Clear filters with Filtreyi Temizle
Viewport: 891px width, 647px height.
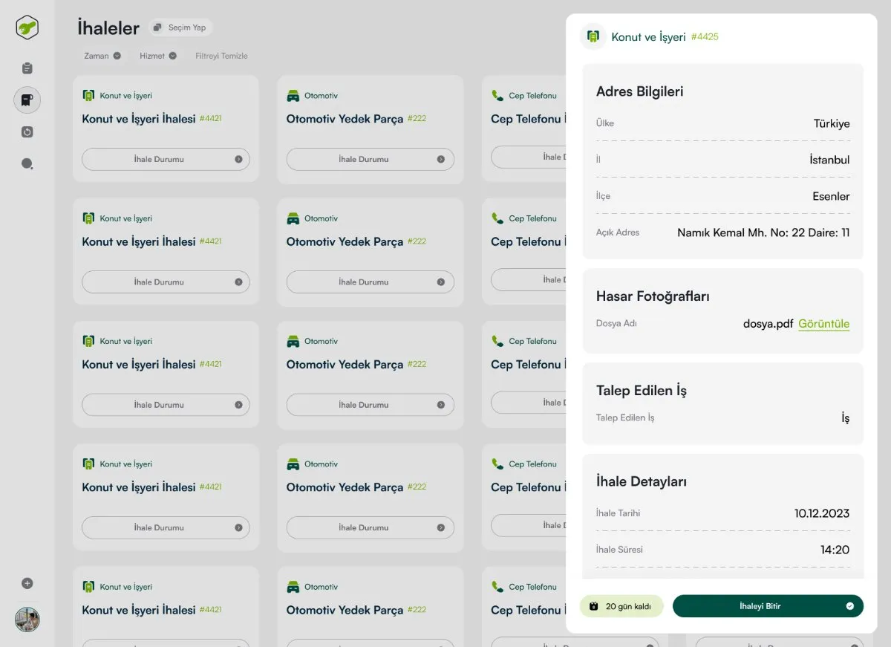221,56
